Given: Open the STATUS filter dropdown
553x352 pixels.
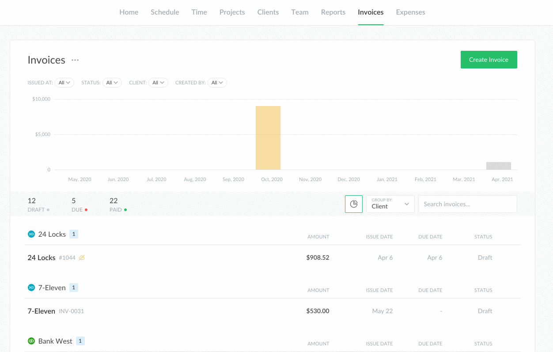Looking at the screenshot, I should (x=112, y=83).
